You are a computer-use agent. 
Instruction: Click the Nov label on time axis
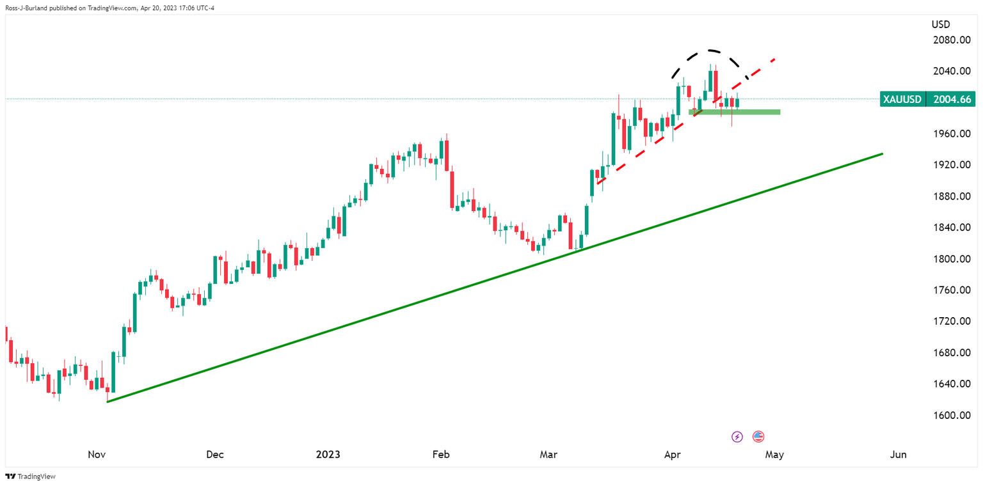[x=97, y=455]
